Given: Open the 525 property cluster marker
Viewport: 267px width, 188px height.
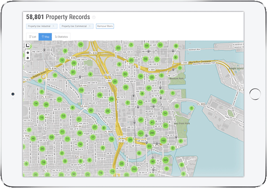Looking at the screenshot, I should (x=165, y=160).
